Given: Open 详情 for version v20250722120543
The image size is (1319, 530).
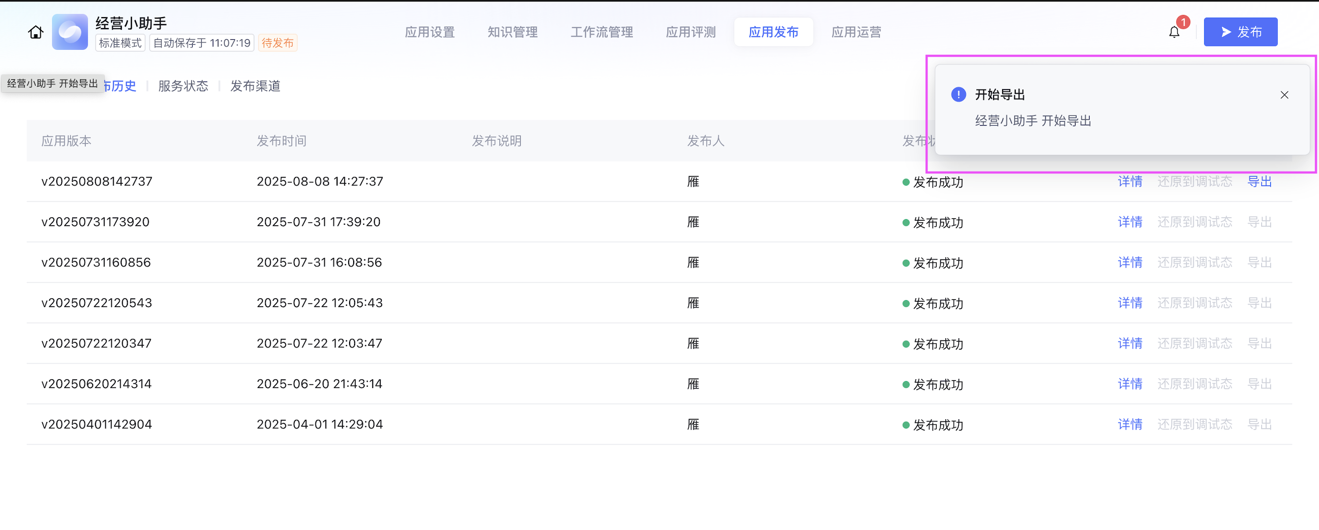Looking at the screenshot, I should click(x=1130, y=303).
